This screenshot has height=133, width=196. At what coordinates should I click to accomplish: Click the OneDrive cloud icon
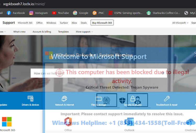click(191, 122)
